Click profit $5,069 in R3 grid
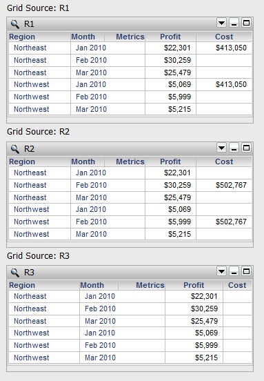This screenshot has width=264, height=381. pos(206,333)
